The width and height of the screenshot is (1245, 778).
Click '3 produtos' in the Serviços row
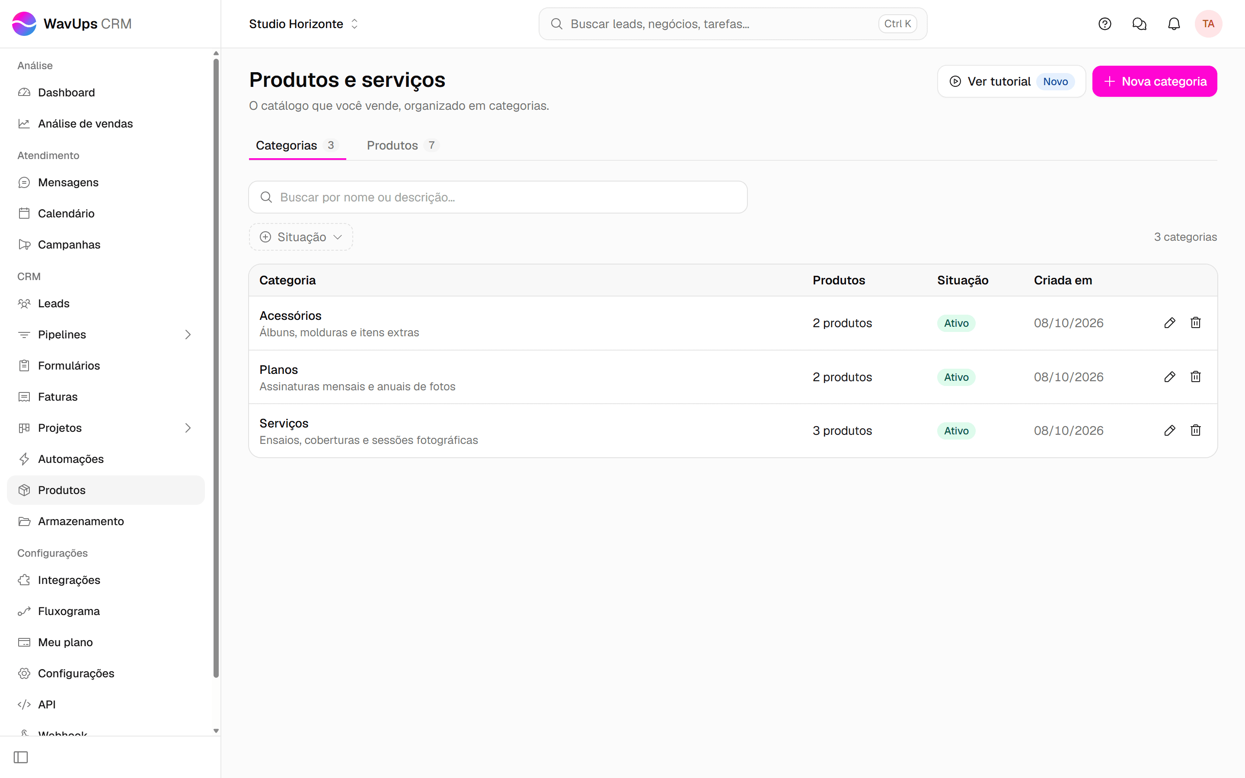point(842,430)
